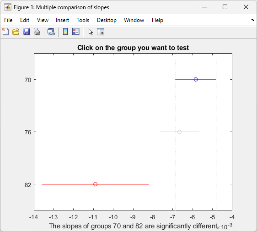Open the Property Inspector icon

(101, 32)
